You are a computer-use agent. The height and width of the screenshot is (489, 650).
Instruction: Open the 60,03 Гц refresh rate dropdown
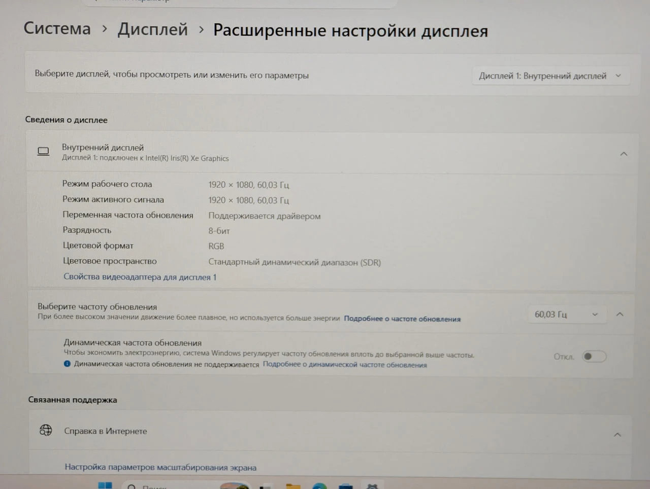(566, 315)
